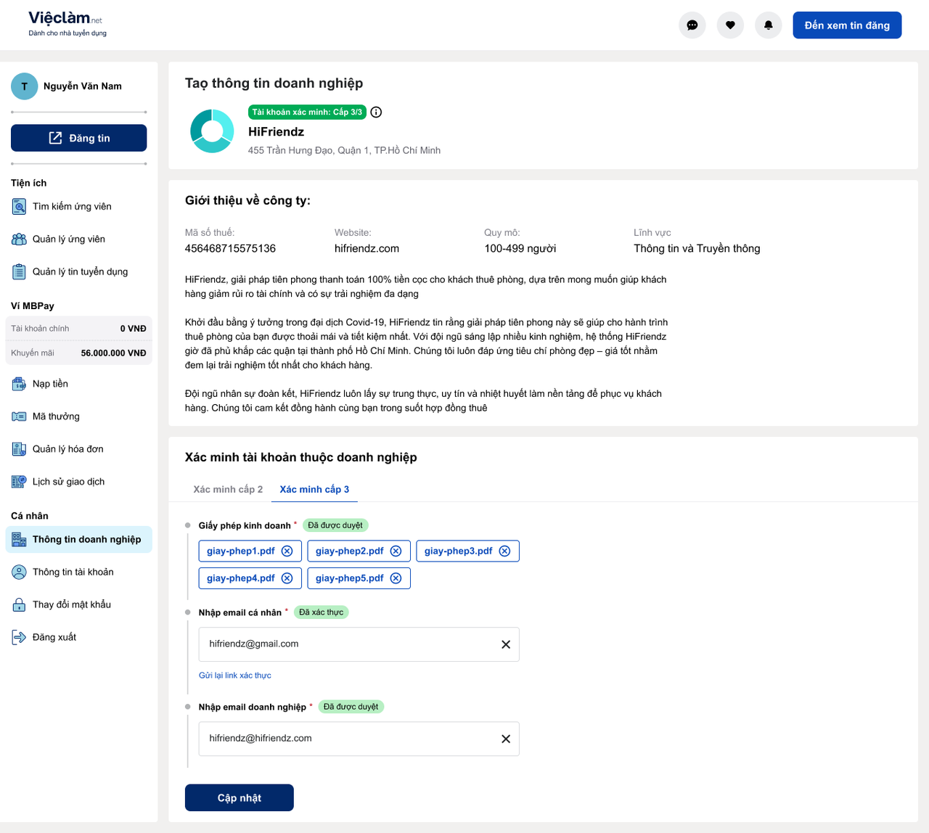Remove file giay-phep4.pdf with its X icon
This screenshot has width=929, height=833.
(x=287, y=578)
